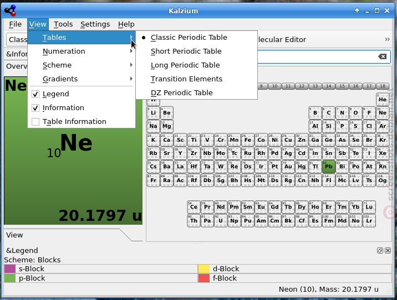Click the d-Block yellow swatch
This screenshot has height=300, width=397.
point(204,268)
